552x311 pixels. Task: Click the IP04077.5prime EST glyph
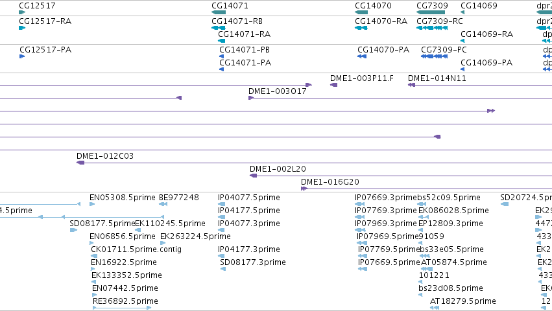tap(221, 204)
